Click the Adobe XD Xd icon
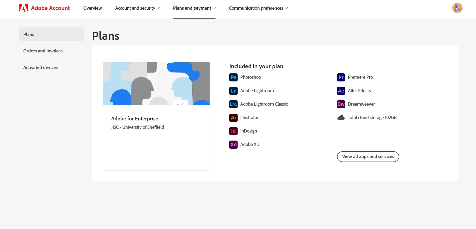Image resolution: width=476 pixels, height=229 pixels. click(x=233, y=145)
